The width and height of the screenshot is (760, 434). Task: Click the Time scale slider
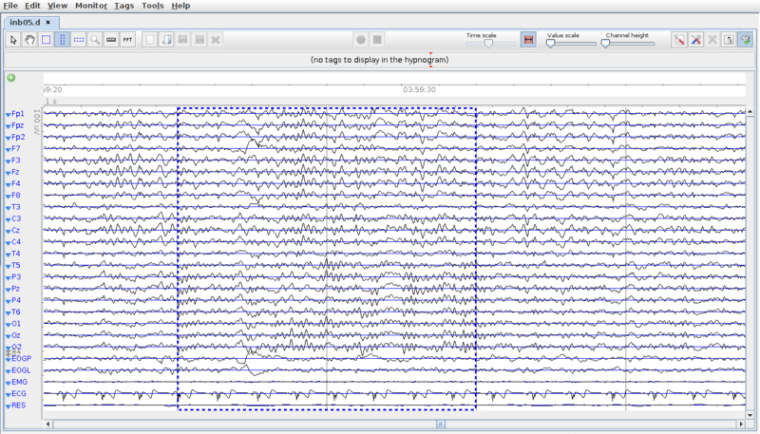(x=486, y=44)
